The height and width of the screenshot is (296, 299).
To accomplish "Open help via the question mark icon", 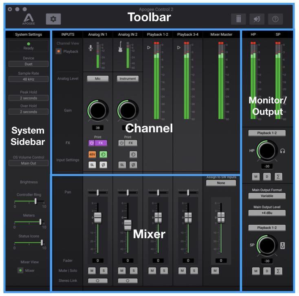I will 275,19.
